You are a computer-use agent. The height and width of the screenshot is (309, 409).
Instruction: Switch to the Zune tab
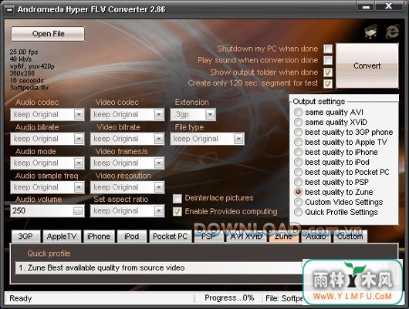coord(284,237)
